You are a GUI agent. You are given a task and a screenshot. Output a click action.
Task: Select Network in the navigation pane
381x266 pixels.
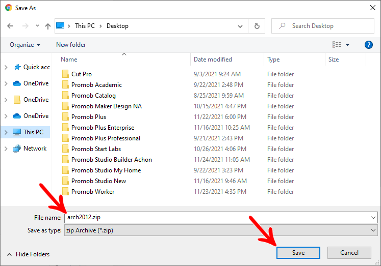(30, 149)
